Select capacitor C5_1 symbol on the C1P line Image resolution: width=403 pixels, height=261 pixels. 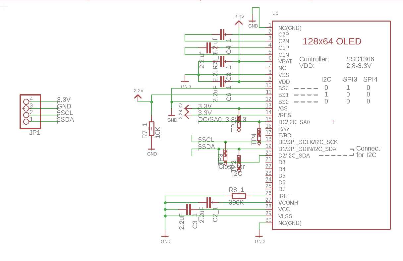point(209,48)
